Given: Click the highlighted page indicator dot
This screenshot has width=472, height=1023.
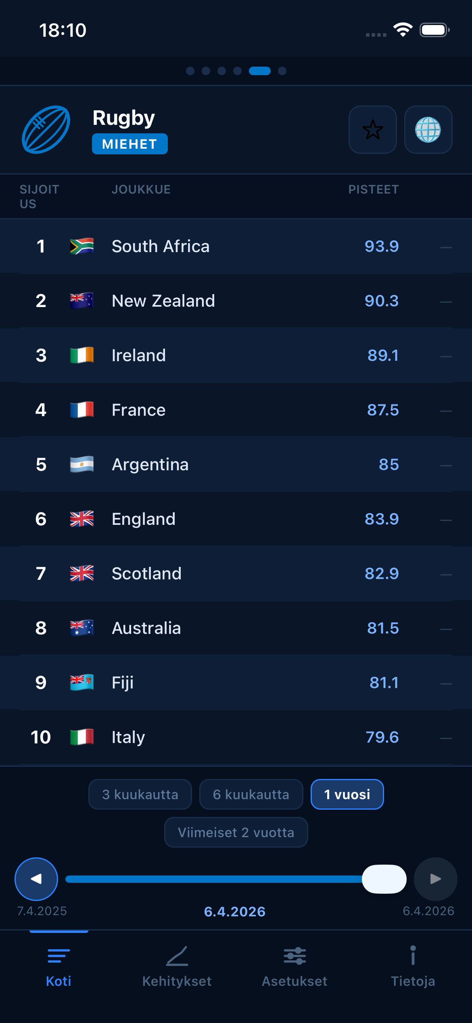Looking at the screenshot, I should (259, 71).
